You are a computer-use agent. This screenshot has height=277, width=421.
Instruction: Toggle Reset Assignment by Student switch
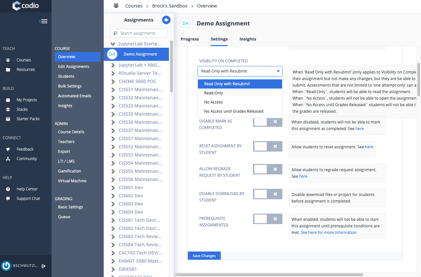pyautogui.click(x=268, y=146)
